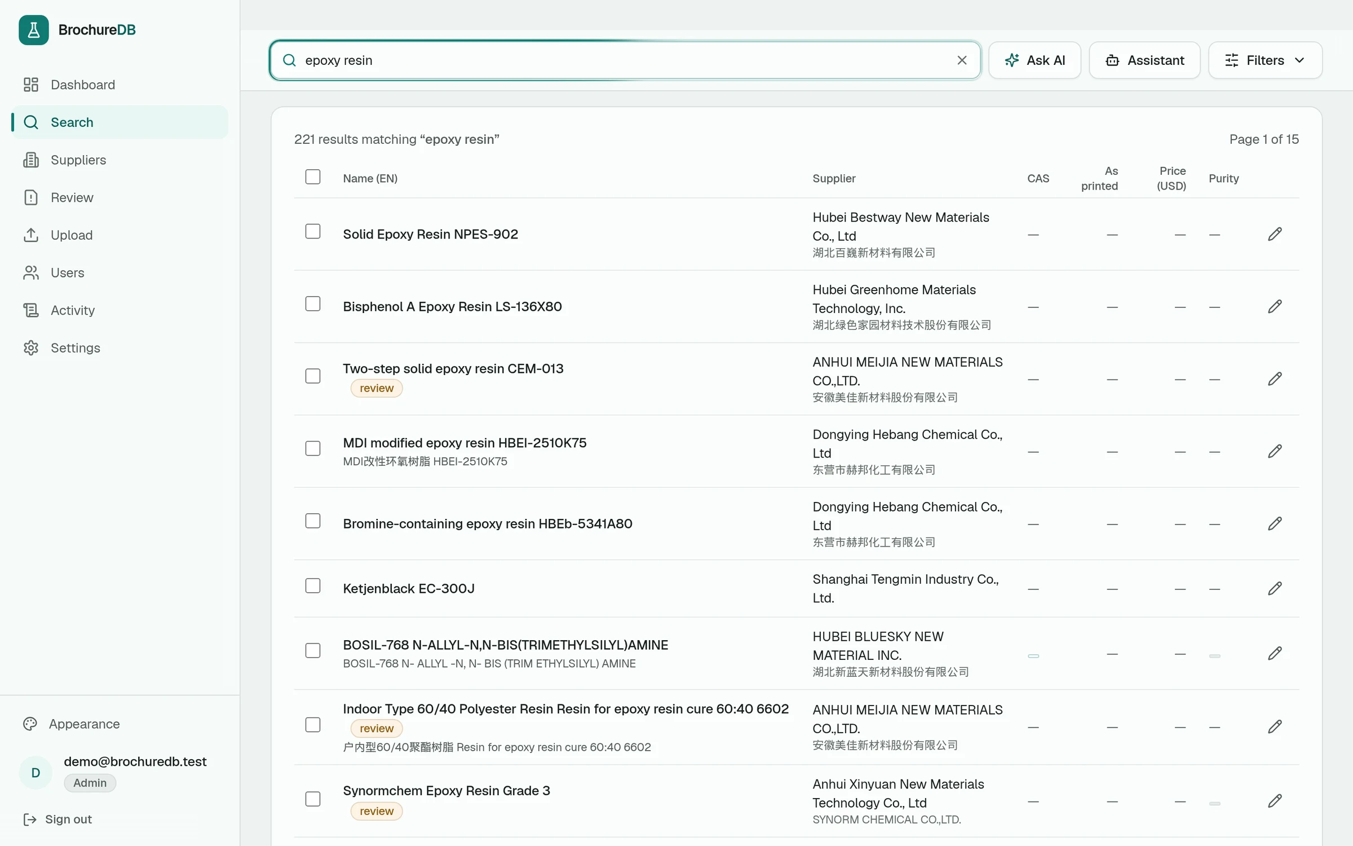
Task: Click review tag on Synormchem Epoxy Resin
Action: pos(377,812)
